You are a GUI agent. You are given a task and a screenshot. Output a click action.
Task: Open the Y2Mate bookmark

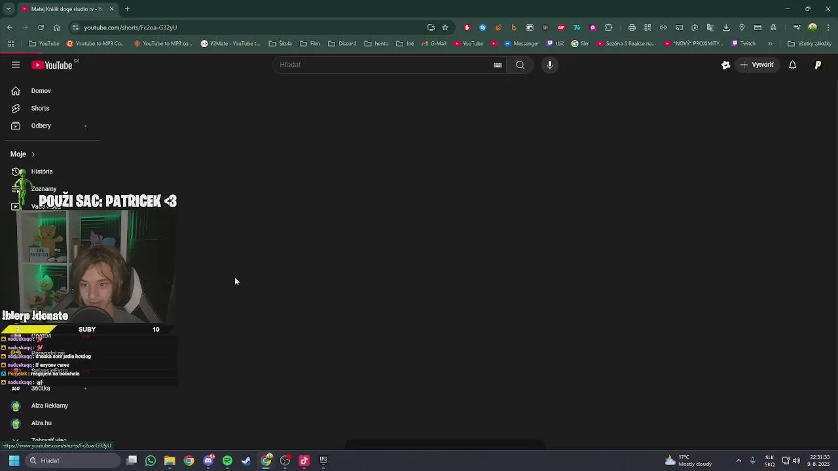230,44
